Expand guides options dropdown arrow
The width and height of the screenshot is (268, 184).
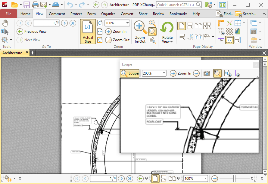coord(244,23)
